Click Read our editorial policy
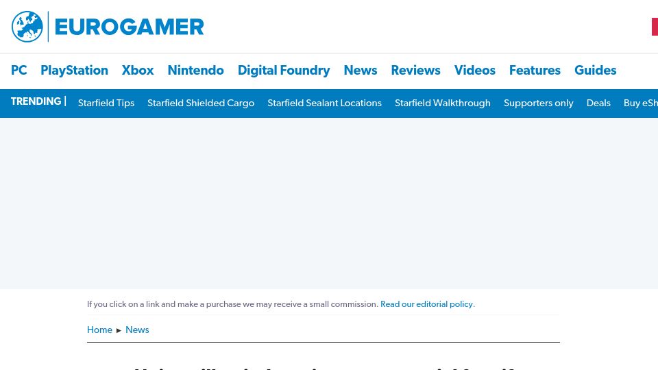Viewport: 658px width, 370px height. (x=426, y=304)
